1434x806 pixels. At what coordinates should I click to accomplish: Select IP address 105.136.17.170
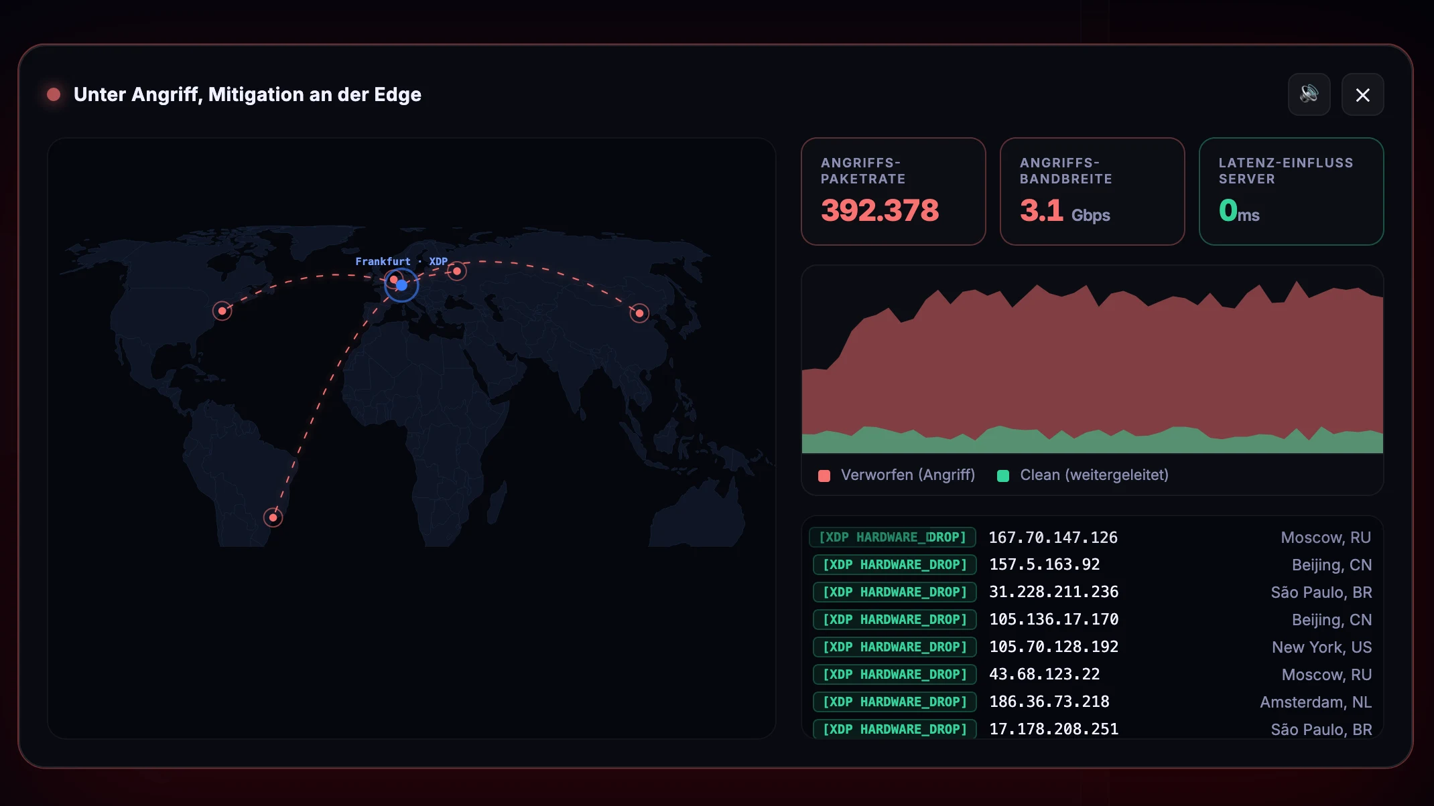point(1054,620)
